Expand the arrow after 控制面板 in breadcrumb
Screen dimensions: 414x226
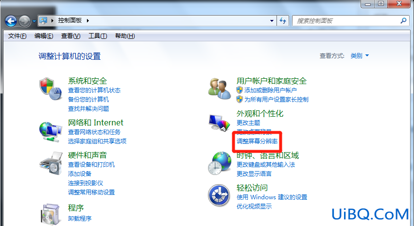[88, 20]
